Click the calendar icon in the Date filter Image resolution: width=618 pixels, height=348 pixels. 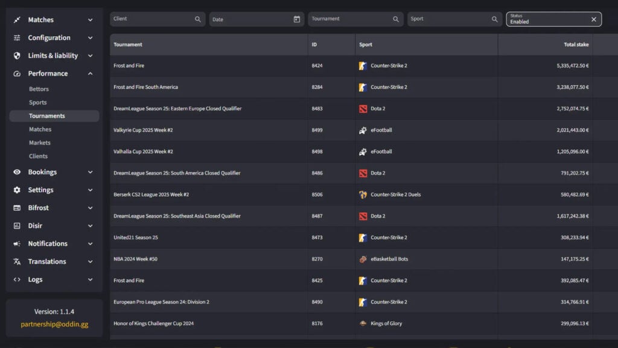pyautogui.click(x=296, y=19)
